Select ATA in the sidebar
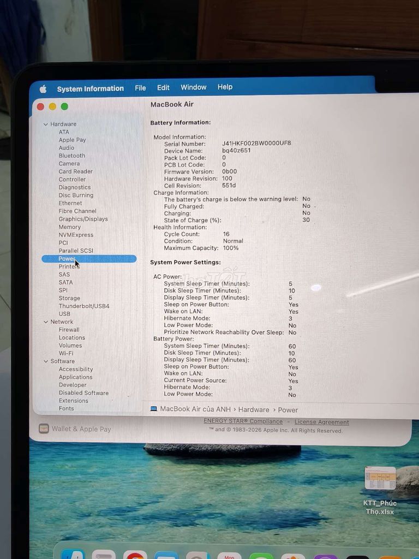 [x=64, y=132]
